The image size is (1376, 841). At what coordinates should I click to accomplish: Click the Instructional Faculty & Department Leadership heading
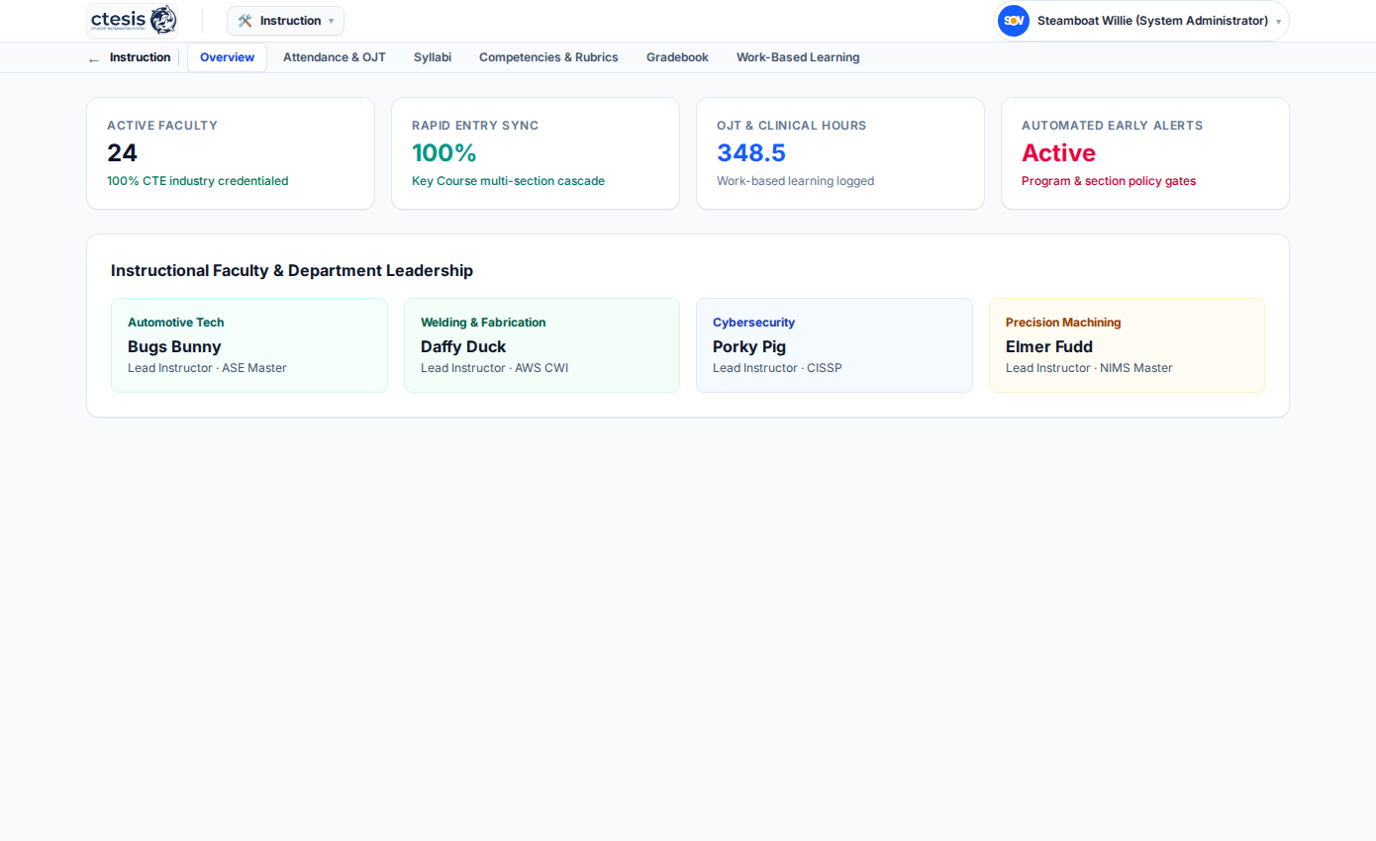(292, 270)
